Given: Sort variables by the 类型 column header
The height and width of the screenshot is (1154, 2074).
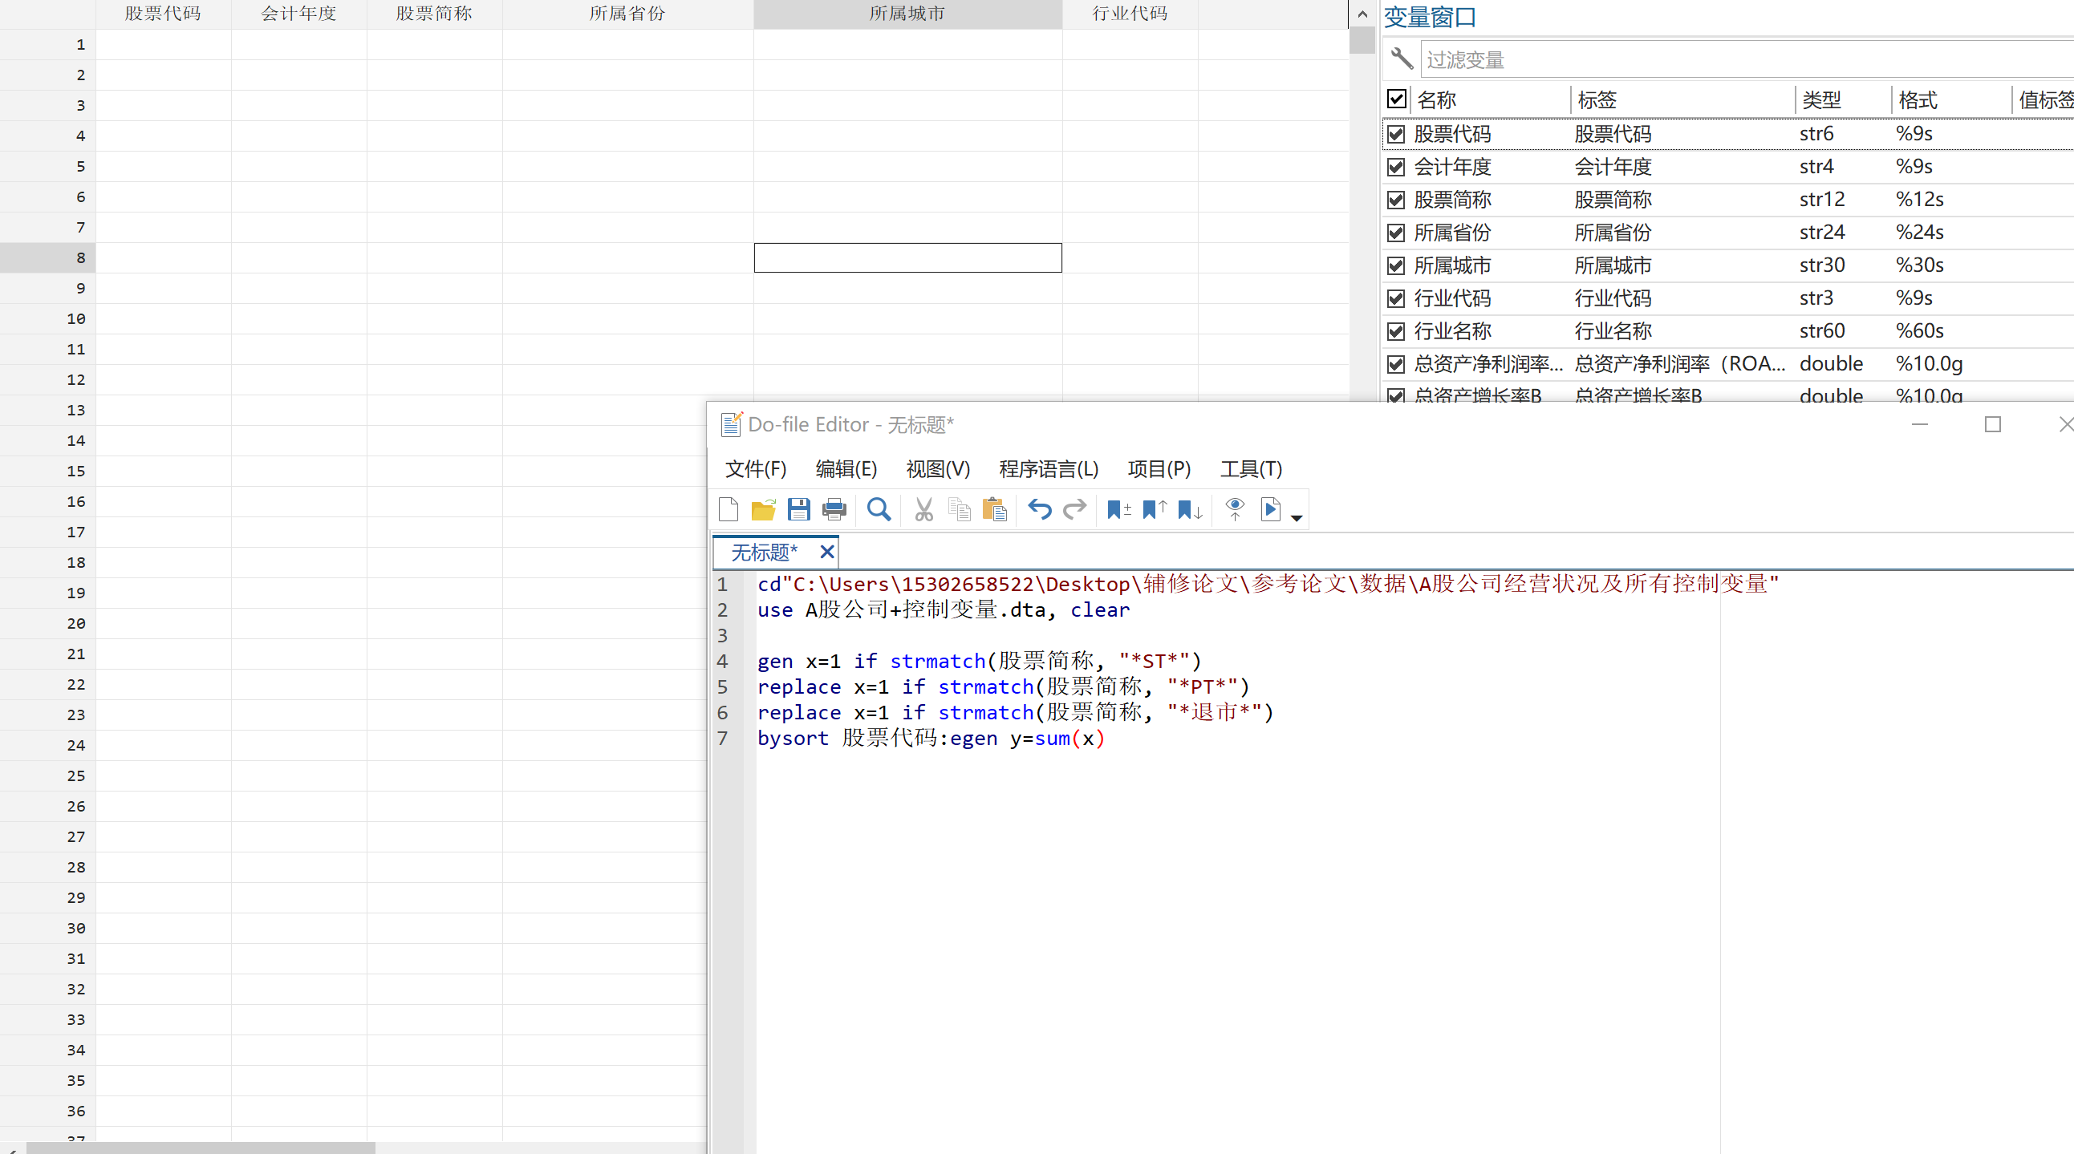Looking at the screenshot, I should [1821, 99].
